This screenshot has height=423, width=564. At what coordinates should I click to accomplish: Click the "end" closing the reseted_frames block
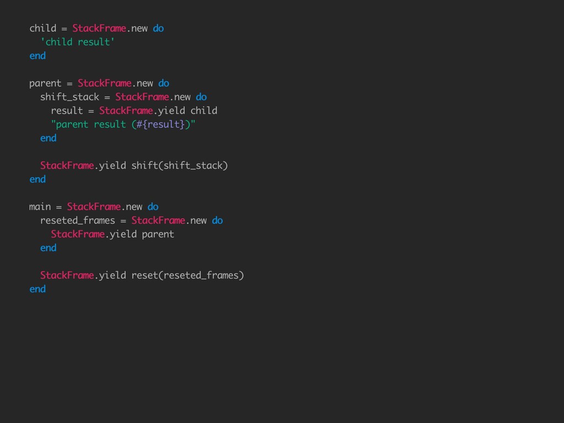click(48, 248)
